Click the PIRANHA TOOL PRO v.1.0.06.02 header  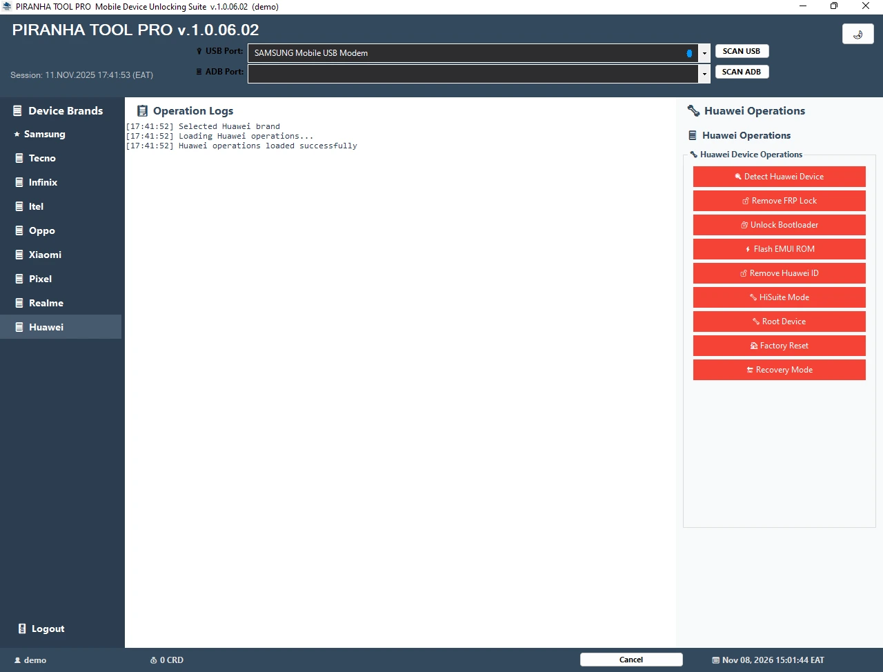click(x=136, y=30)
